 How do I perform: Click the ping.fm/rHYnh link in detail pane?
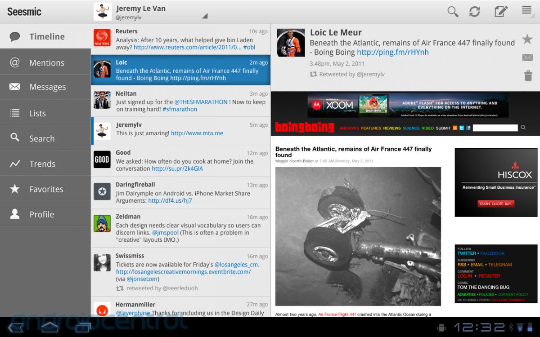393,52
